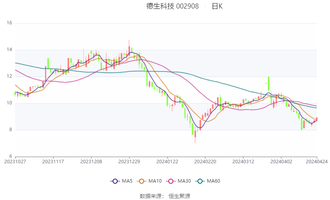This screenshot has width=330, height=200.
Task: Open the 恒生聚源 data source text
Action: click(179, 196)
